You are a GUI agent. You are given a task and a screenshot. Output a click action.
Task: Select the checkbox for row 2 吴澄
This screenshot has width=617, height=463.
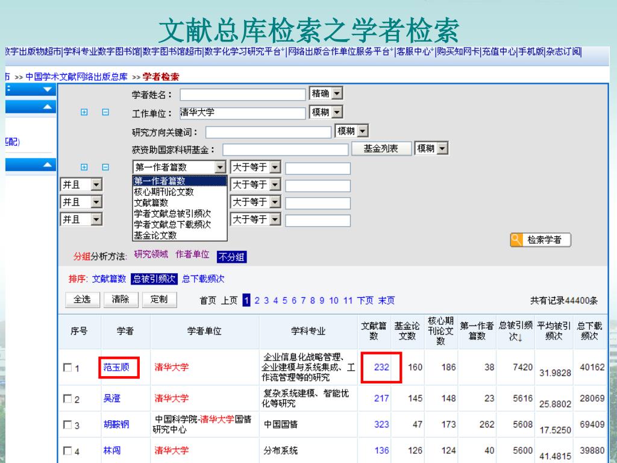[x=67, y=398]
